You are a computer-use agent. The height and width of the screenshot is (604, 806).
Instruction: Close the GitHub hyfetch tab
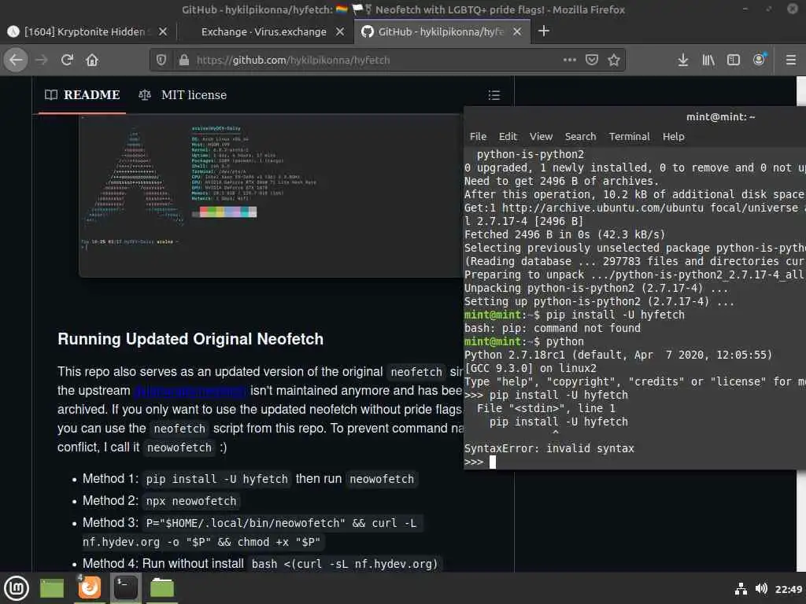point(518,31)
